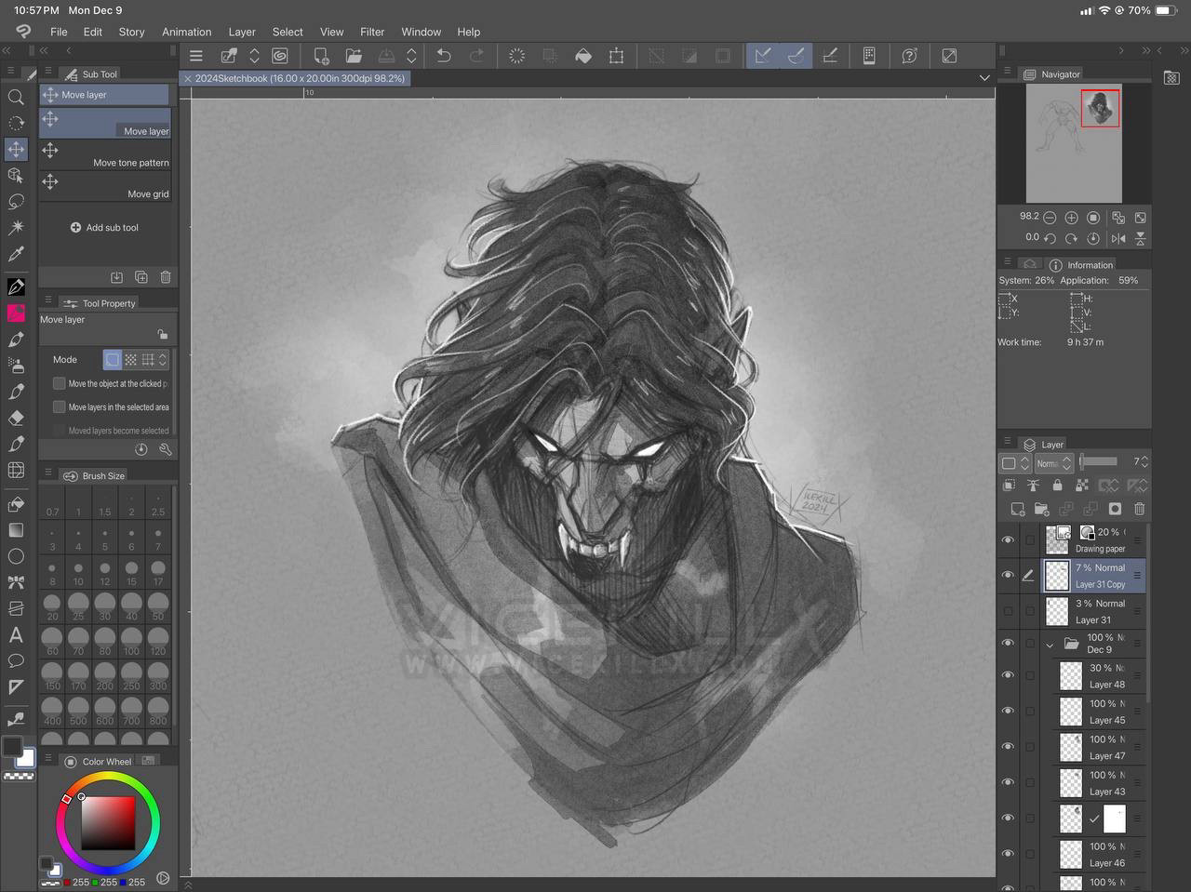This screenshot has height=892, width=1191.
Task: Toggle lock layer padlock icon
Action: coord(1057,486)
